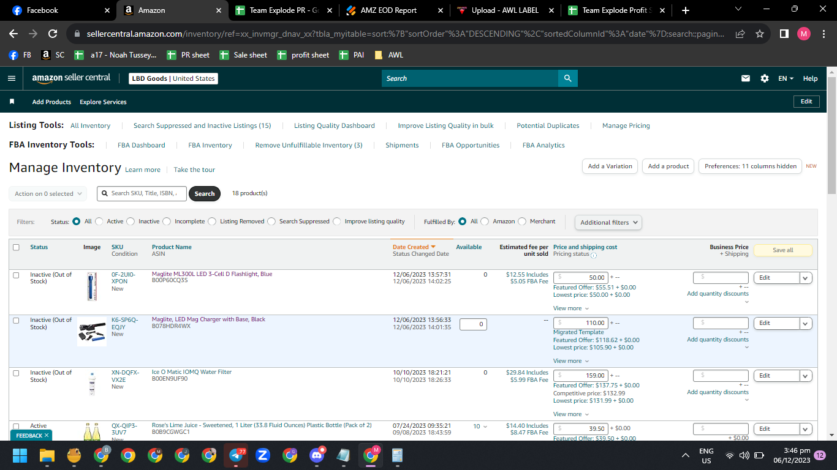Screen dimensions: 837x470
Task: Open the settings gear icon
Action: point(765,78)
